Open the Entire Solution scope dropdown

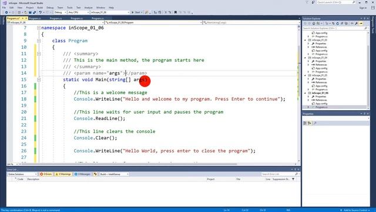click(x=22, y=174)
